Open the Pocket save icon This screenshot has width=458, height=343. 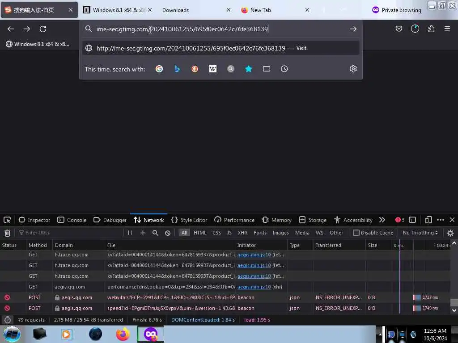[399, 29]
